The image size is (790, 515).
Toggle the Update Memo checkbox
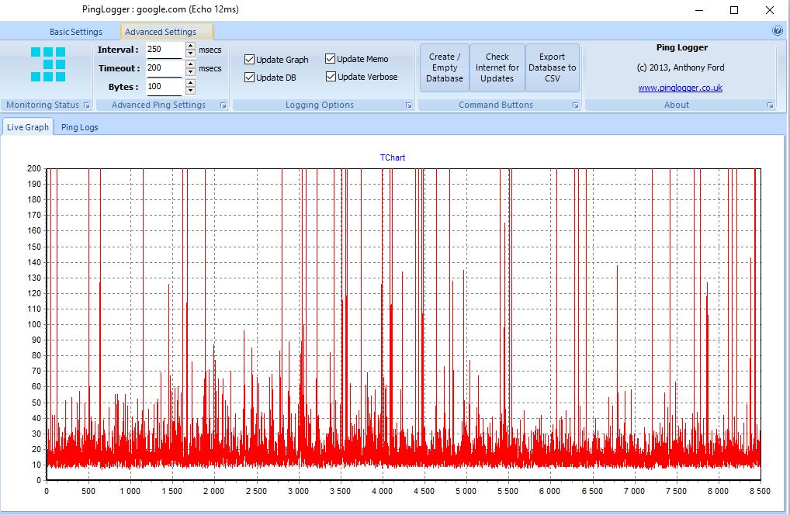pos(331,59)
